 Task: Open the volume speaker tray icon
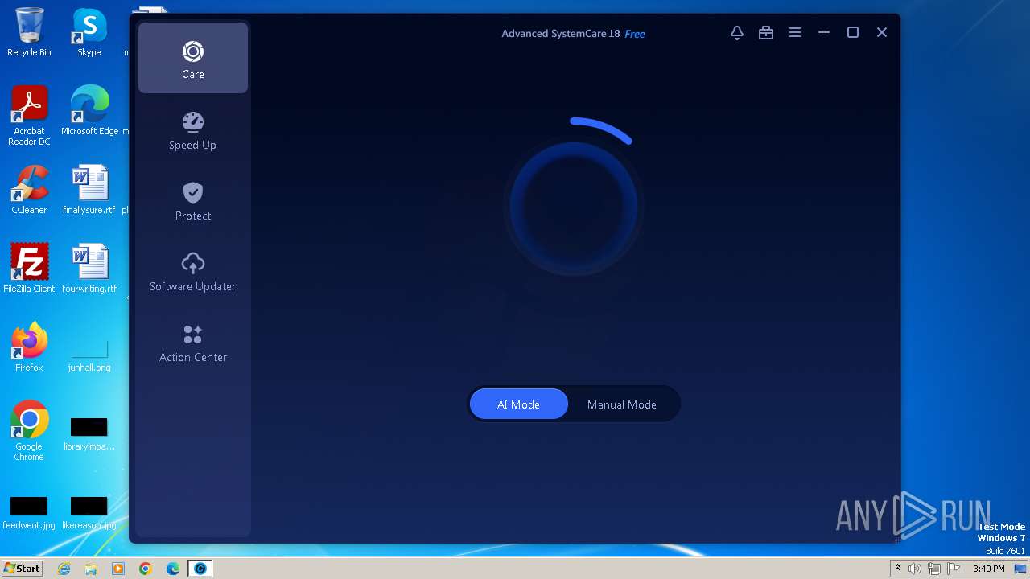(915, 569)
